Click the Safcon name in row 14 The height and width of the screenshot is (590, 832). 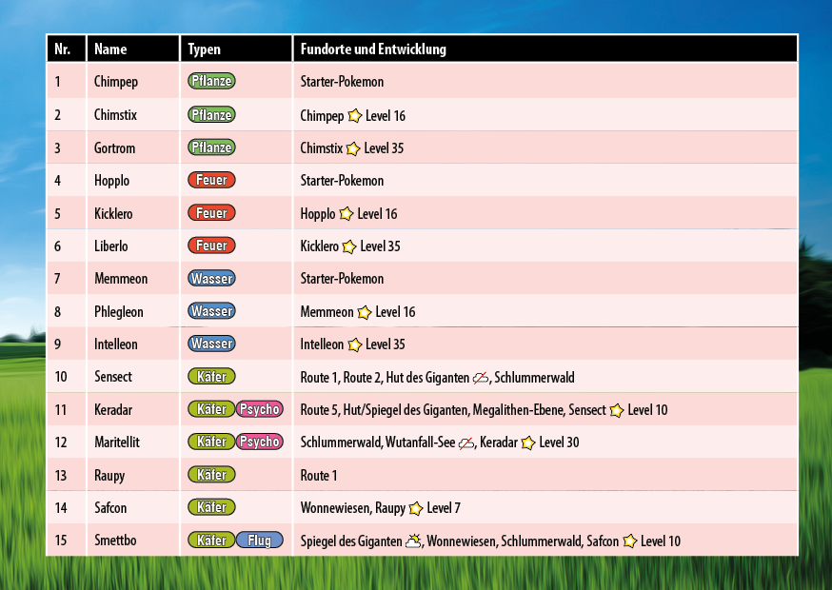[x=111, y=508]
